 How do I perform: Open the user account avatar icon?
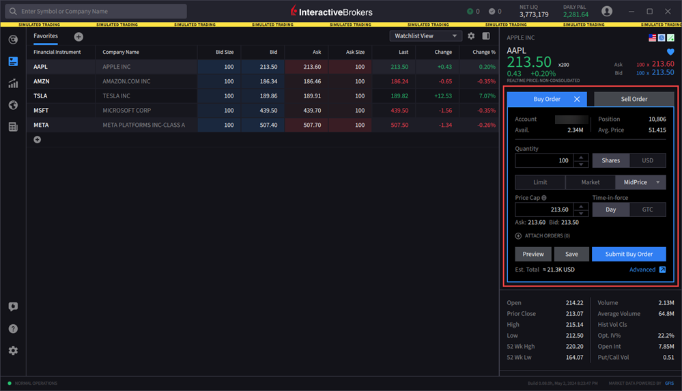coord(607,12)
